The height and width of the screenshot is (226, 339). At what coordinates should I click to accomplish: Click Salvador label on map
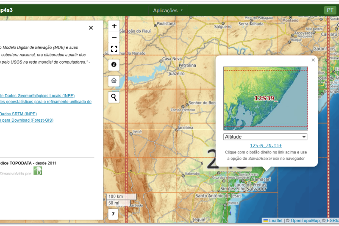point(256,189)
